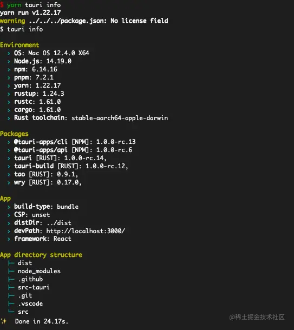The image size is (294, 330).
Task: Select the .vscode directory entry
Action: click(x=30, y=303)
